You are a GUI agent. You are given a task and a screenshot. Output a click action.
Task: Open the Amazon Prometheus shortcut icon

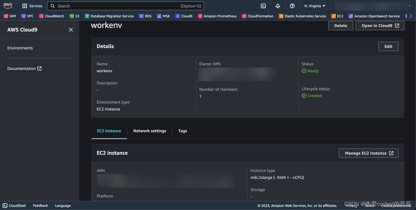tap(200, 16)
